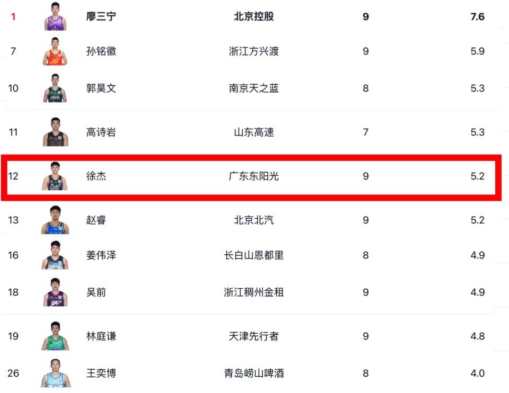Select player name 姜伟泽

[101, 255]
